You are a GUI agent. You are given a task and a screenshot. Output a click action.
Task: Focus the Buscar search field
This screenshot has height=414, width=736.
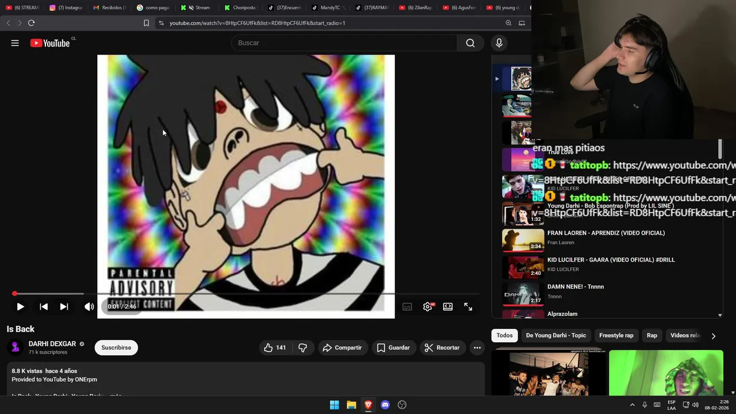345,43
